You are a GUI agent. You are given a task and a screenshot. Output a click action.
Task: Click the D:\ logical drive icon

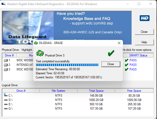pyautogui.click(x=6, y=100)
